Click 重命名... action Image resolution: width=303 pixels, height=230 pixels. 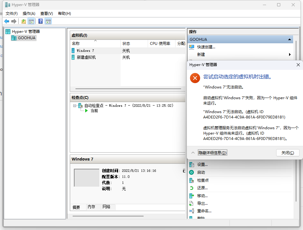point(204,211)
